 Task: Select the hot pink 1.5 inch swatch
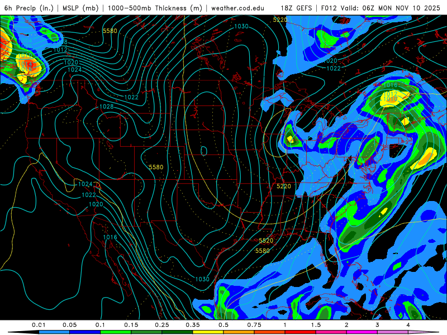point(331,332)
